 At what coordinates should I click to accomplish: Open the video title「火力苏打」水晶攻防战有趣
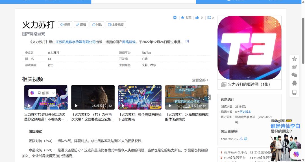point(187,117)
